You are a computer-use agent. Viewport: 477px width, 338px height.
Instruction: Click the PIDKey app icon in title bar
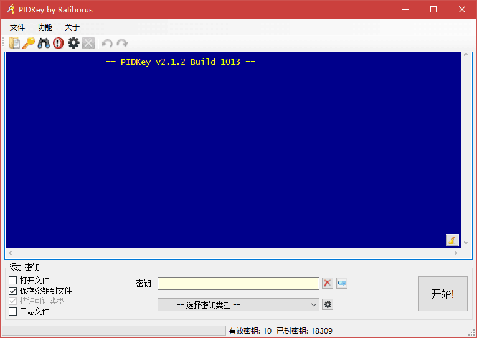tap(11, 9)
